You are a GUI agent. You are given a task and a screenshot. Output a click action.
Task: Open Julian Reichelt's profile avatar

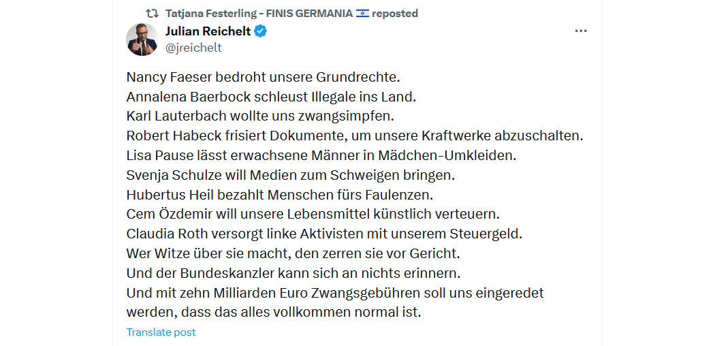[x=142, y=40]
